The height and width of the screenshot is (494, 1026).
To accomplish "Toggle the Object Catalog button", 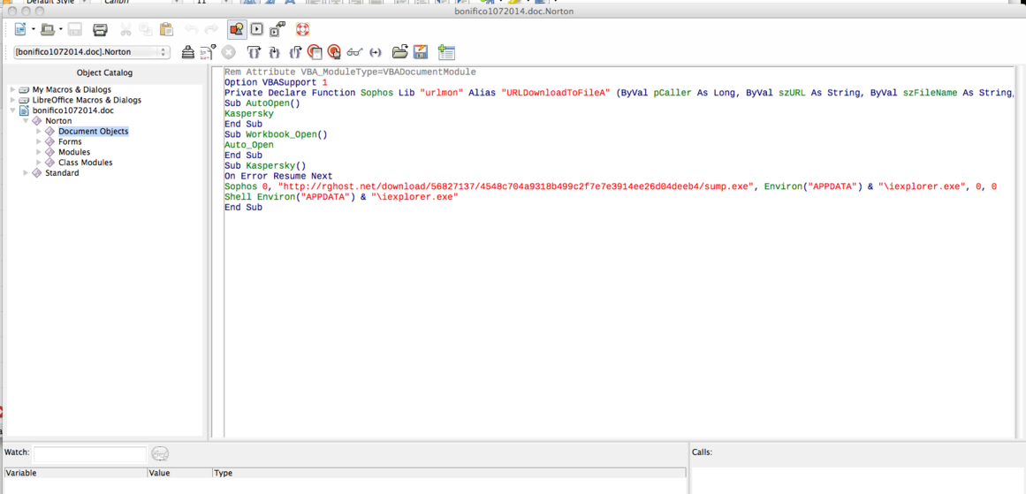I will pos(237,29).
